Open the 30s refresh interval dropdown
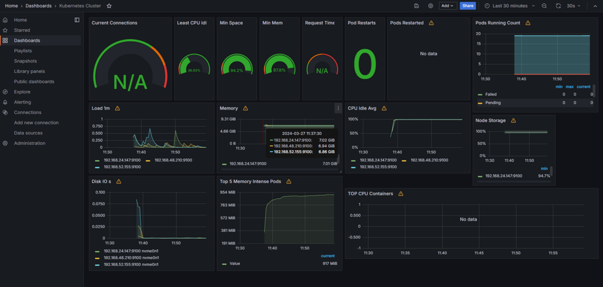603x287 pixels. [x=573, y=6]
